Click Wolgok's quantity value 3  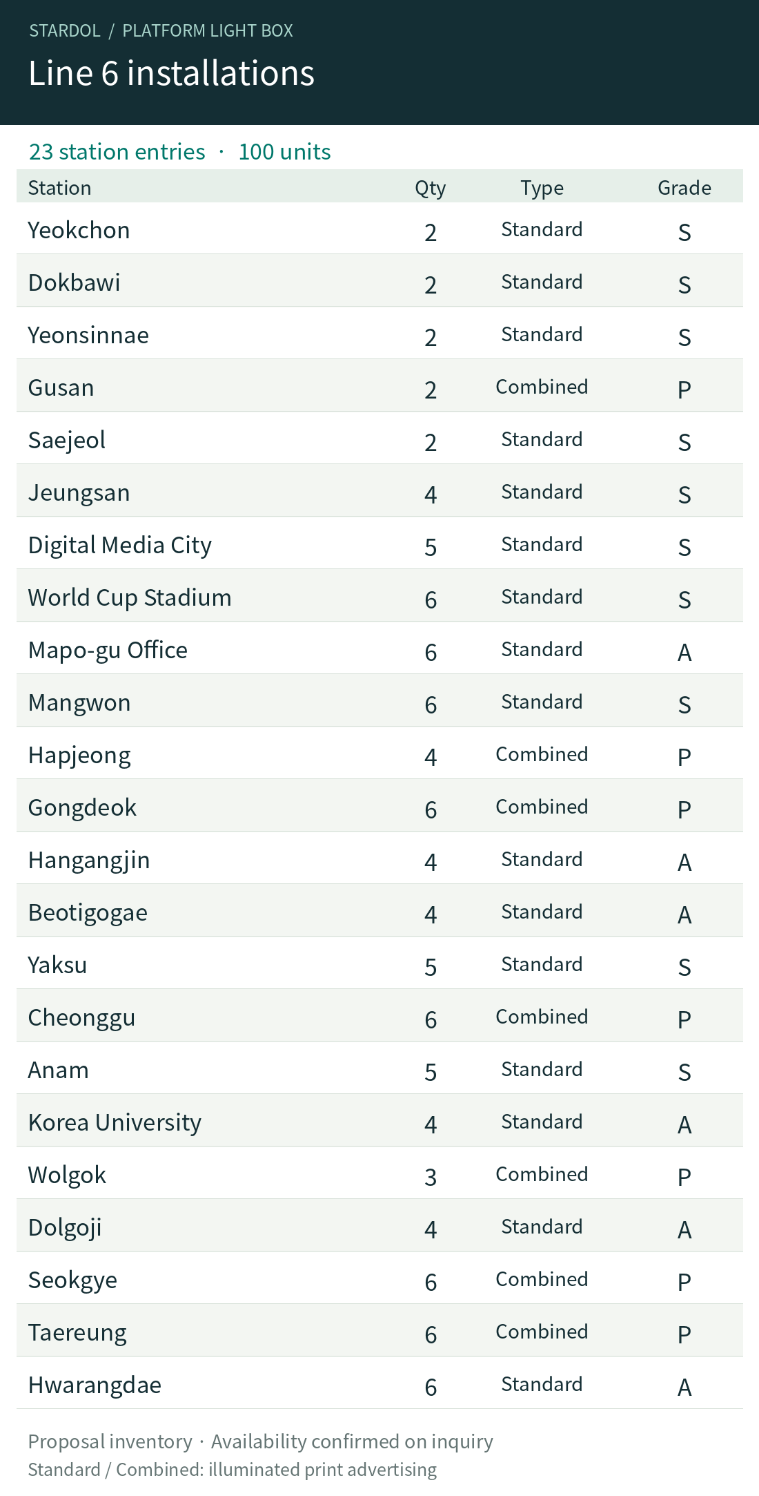(x=431, y=1177)
